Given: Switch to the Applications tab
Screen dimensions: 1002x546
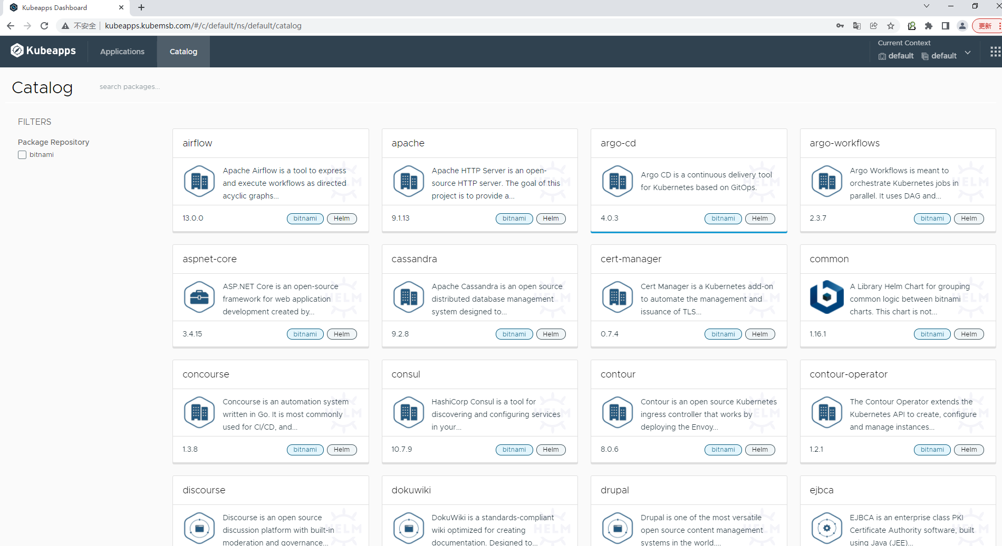Looking at the screenshot, I should [122, 52].
